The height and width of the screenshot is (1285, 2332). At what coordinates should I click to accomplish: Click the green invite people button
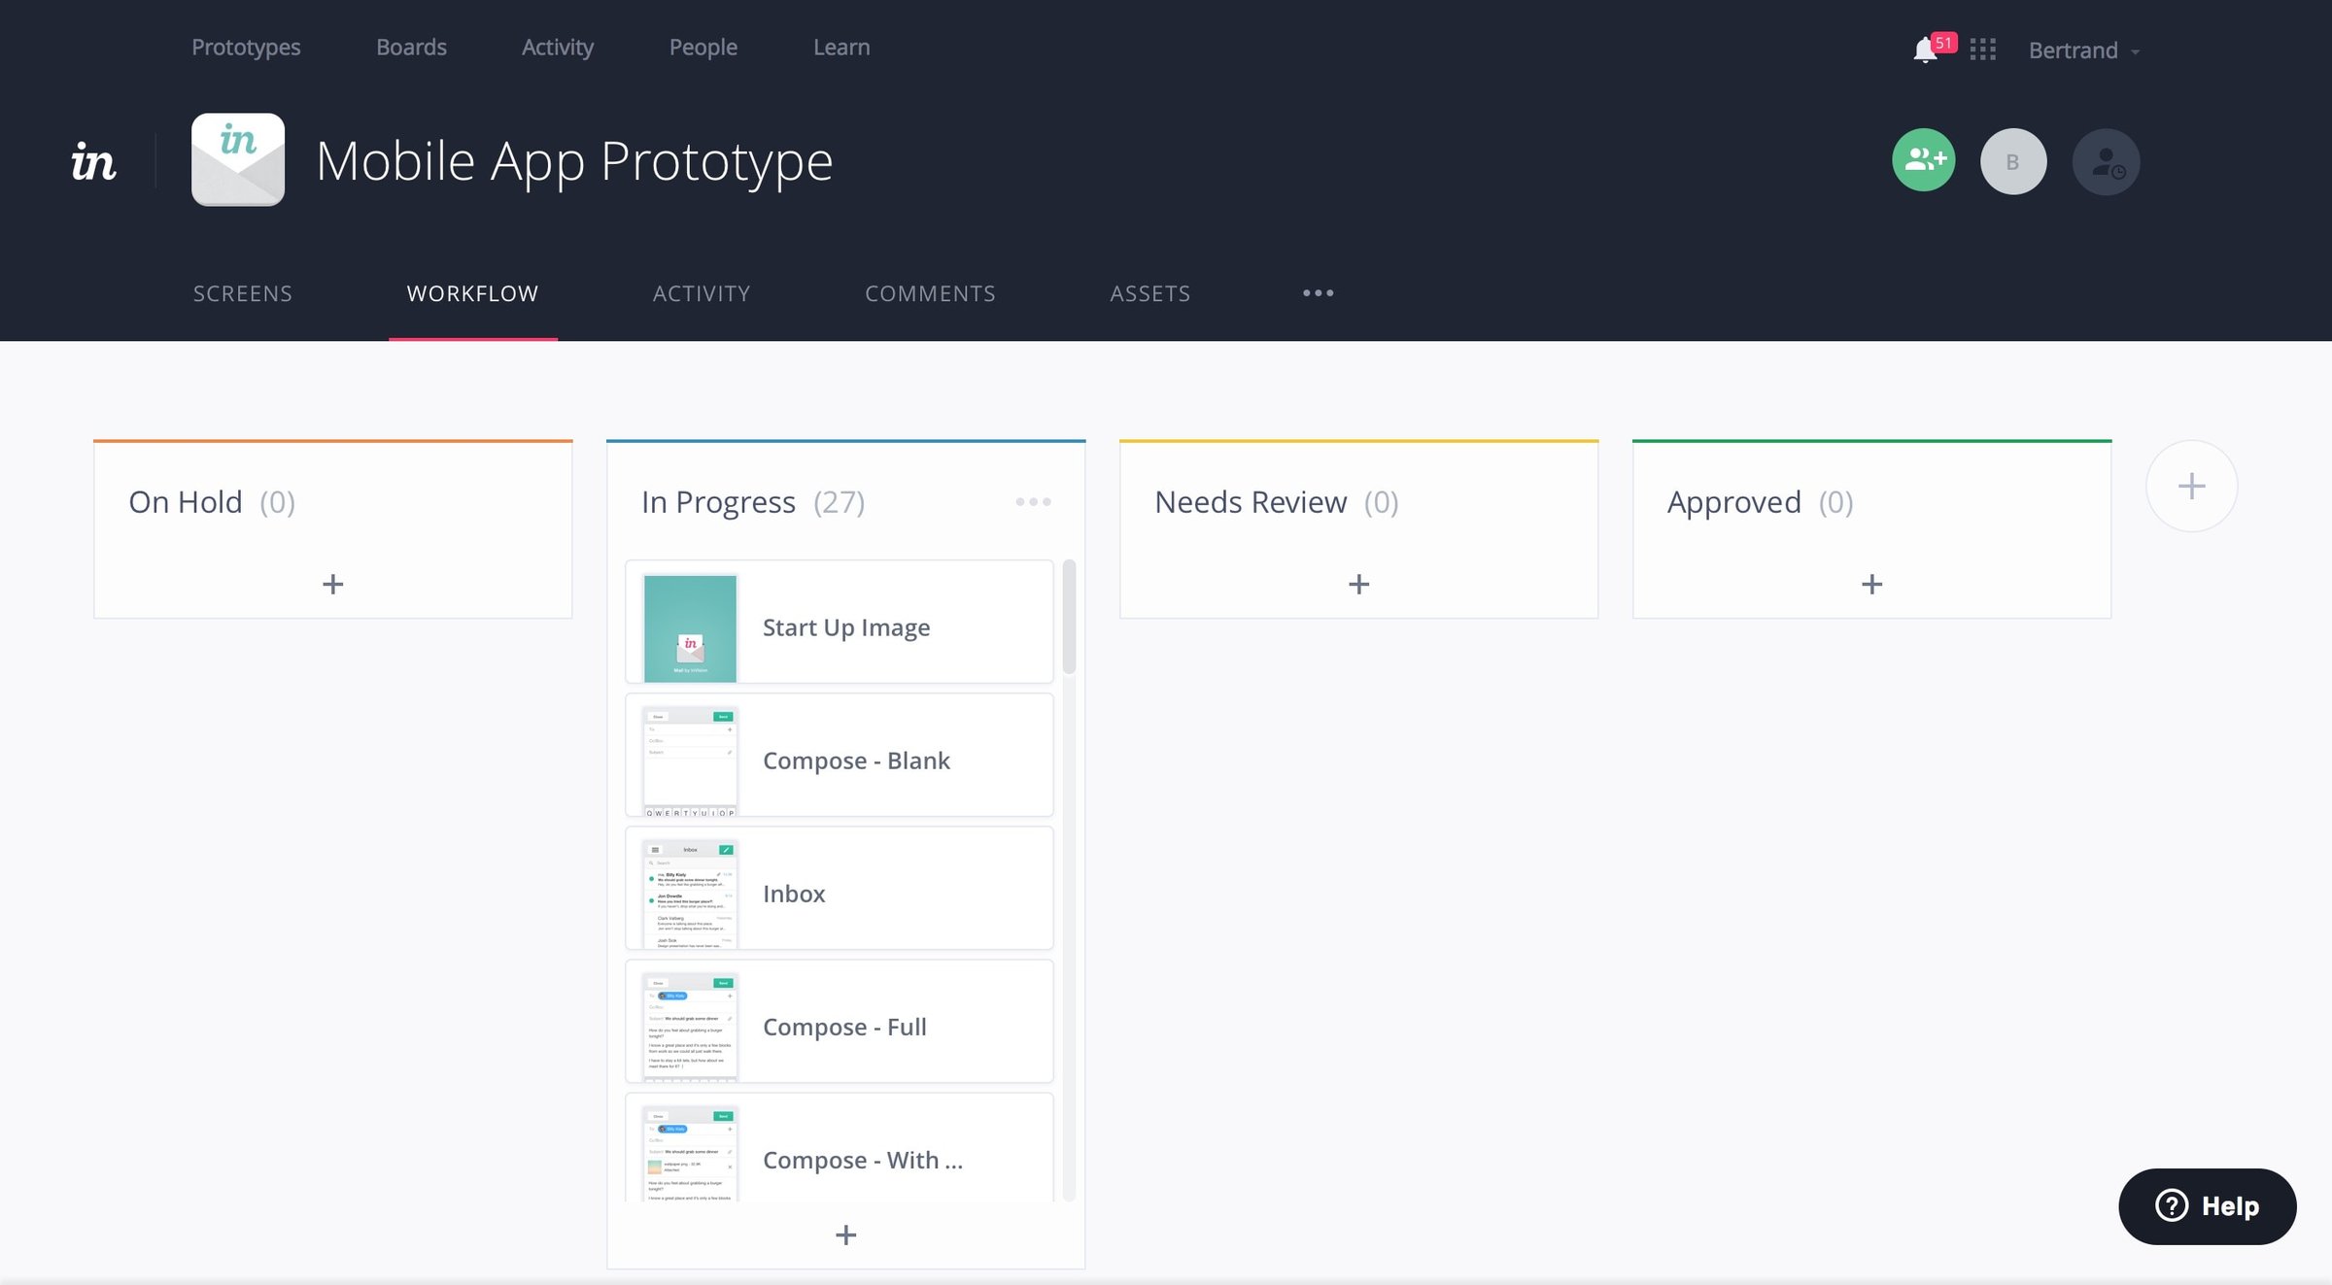[1924, 160]
